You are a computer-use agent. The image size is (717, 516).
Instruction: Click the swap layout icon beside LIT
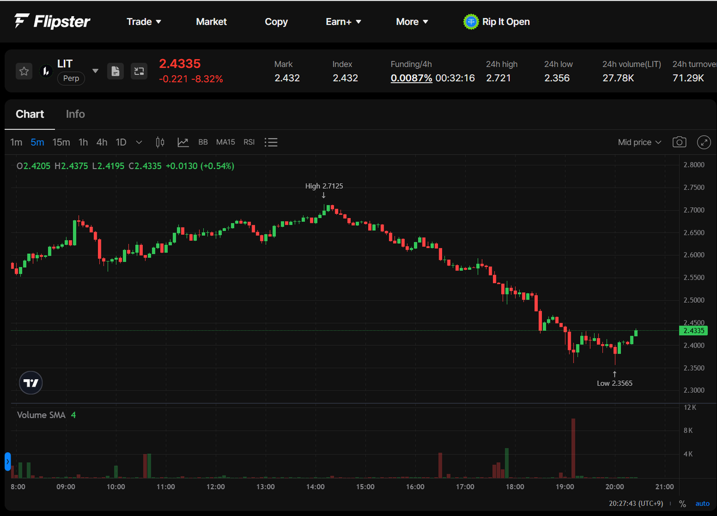coord(139,72)
